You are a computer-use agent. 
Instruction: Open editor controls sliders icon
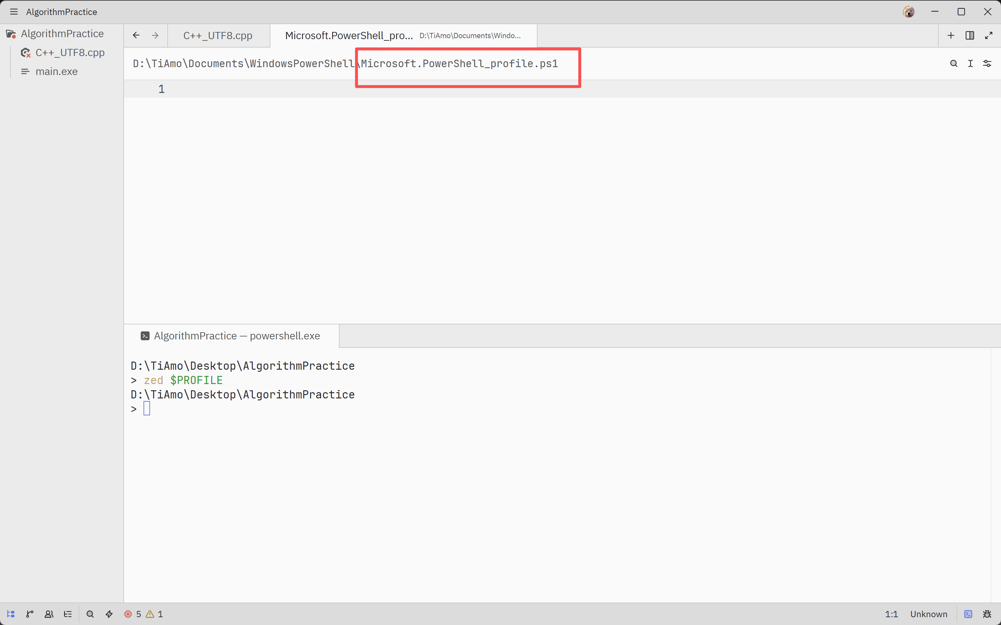(x=987, y=64)
